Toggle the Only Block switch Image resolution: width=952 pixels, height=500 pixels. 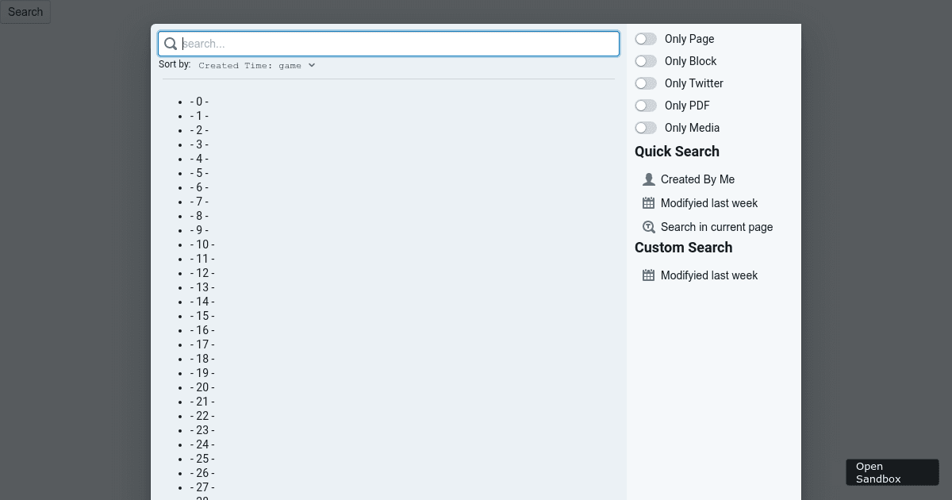click(646, 60)
